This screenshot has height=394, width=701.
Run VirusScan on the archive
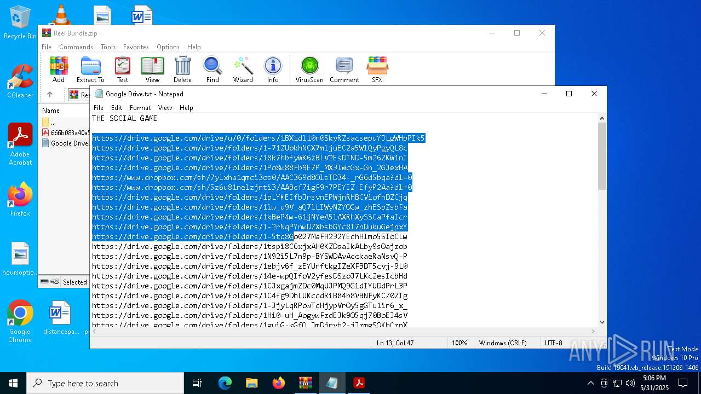(309, 69)
